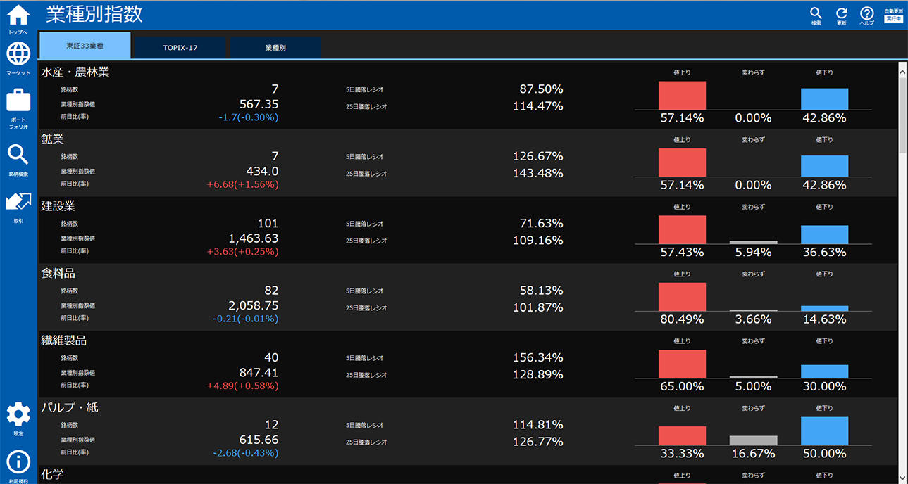Viewport: 908px width, 484px height.
Task: Open the マーケット globe icon
Action: click(x=18, y=54)
